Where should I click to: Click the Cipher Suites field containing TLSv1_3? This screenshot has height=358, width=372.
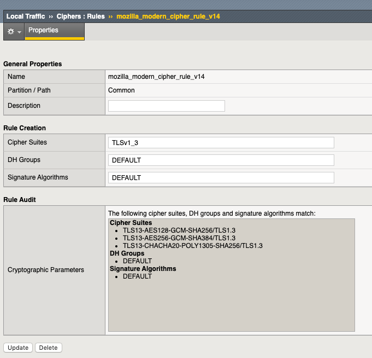click(x=221, y=142)
